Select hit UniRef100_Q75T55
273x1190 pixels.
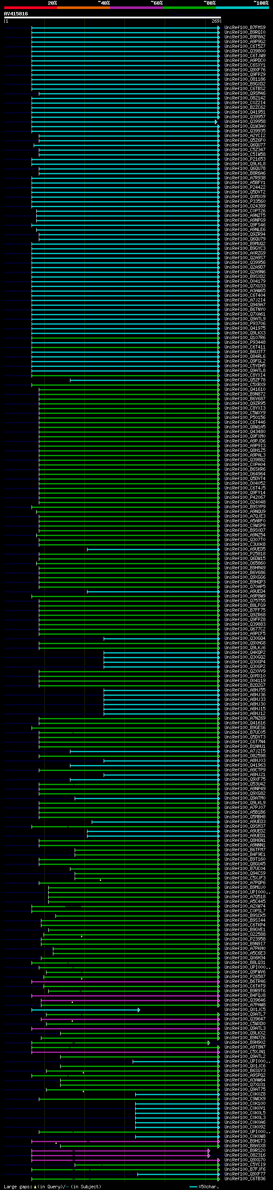[x=245, y=601]
